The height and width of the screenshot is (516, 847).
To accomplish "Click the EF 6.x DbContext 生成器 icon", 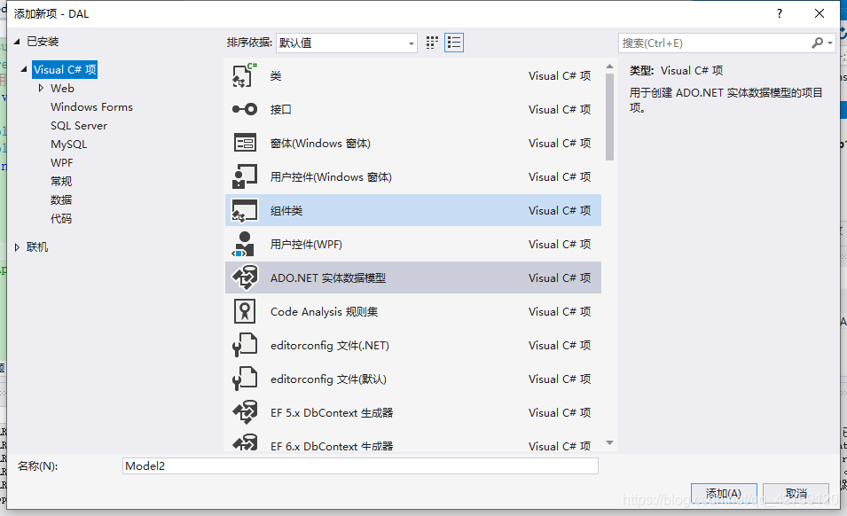I will click(245, 442).
